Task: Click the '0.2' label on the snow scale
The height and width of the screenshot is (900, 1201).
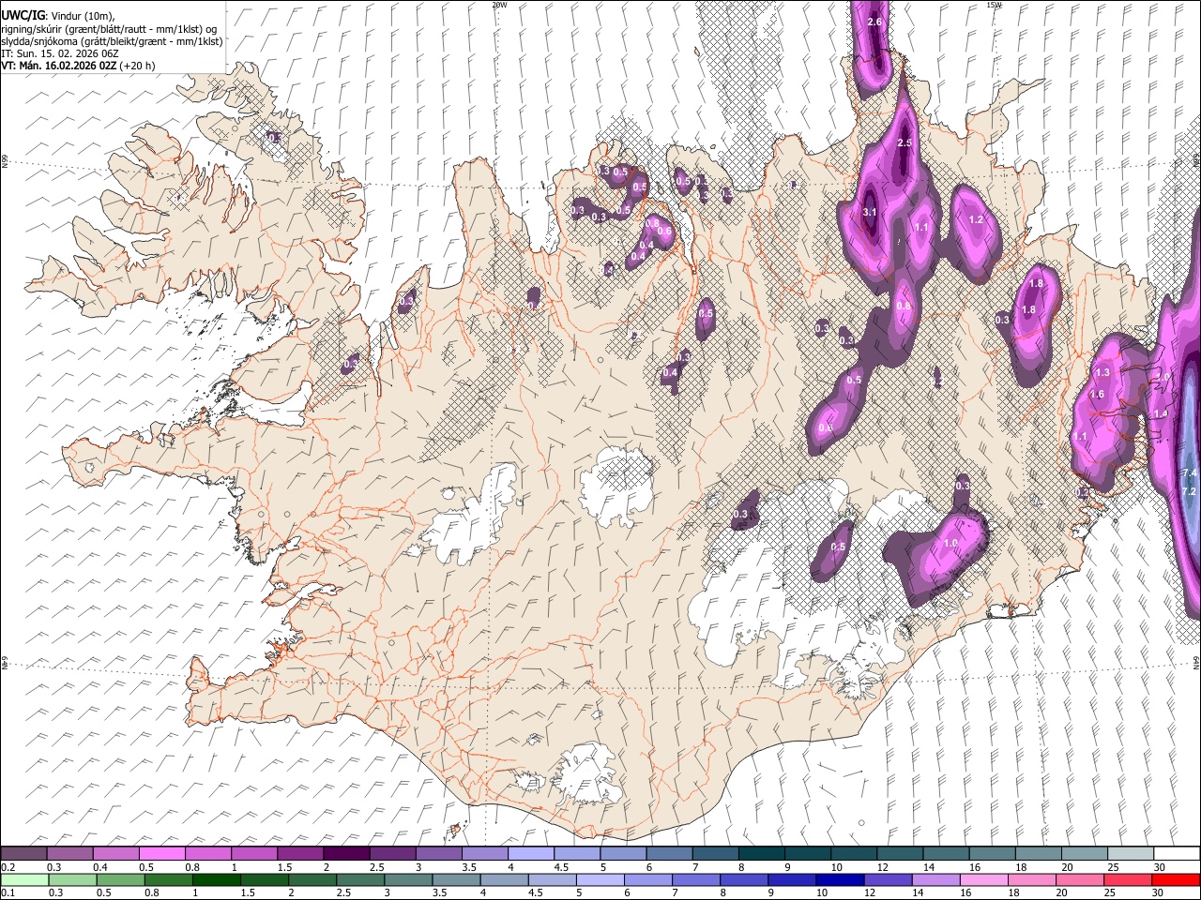Action: click(x=7, y=867)
